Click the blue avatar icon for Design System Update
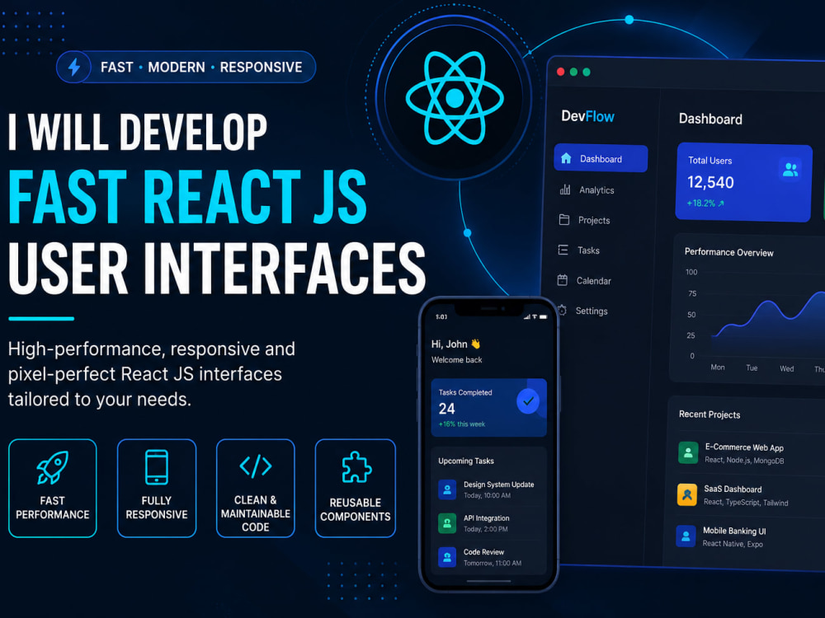 click(x=447, y=489)
